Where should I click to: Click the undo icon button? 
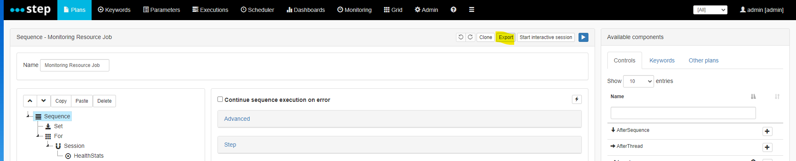(461, 37)
